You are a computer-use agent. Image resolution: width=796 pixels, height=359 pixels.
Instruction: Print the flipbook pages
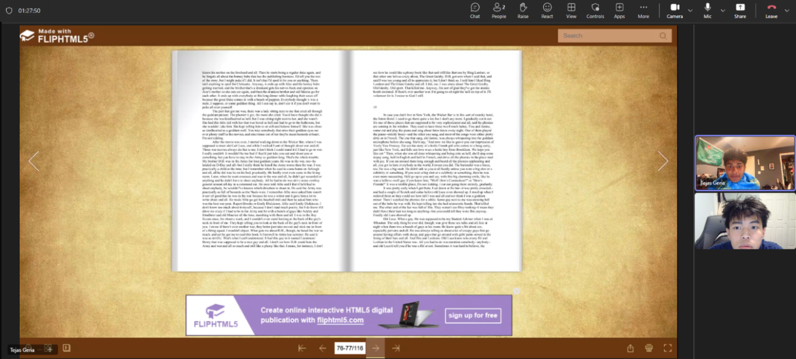click(649, 348)
